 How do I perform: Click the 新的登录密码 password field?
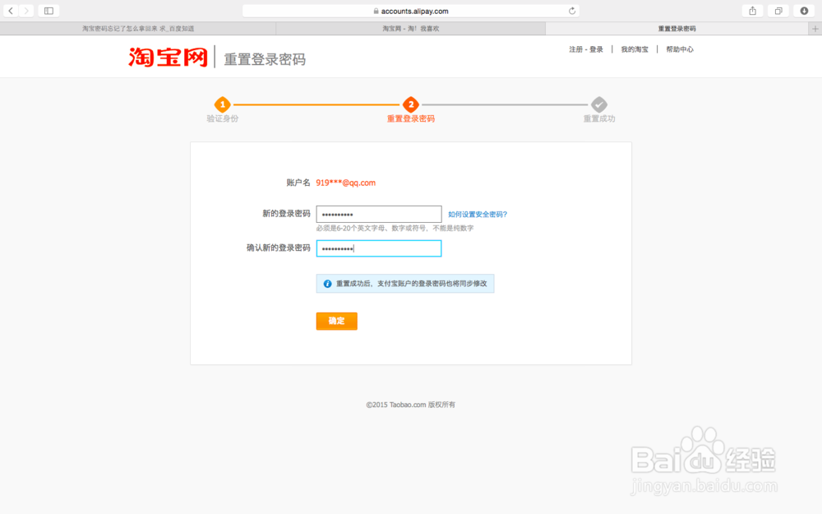379,214
